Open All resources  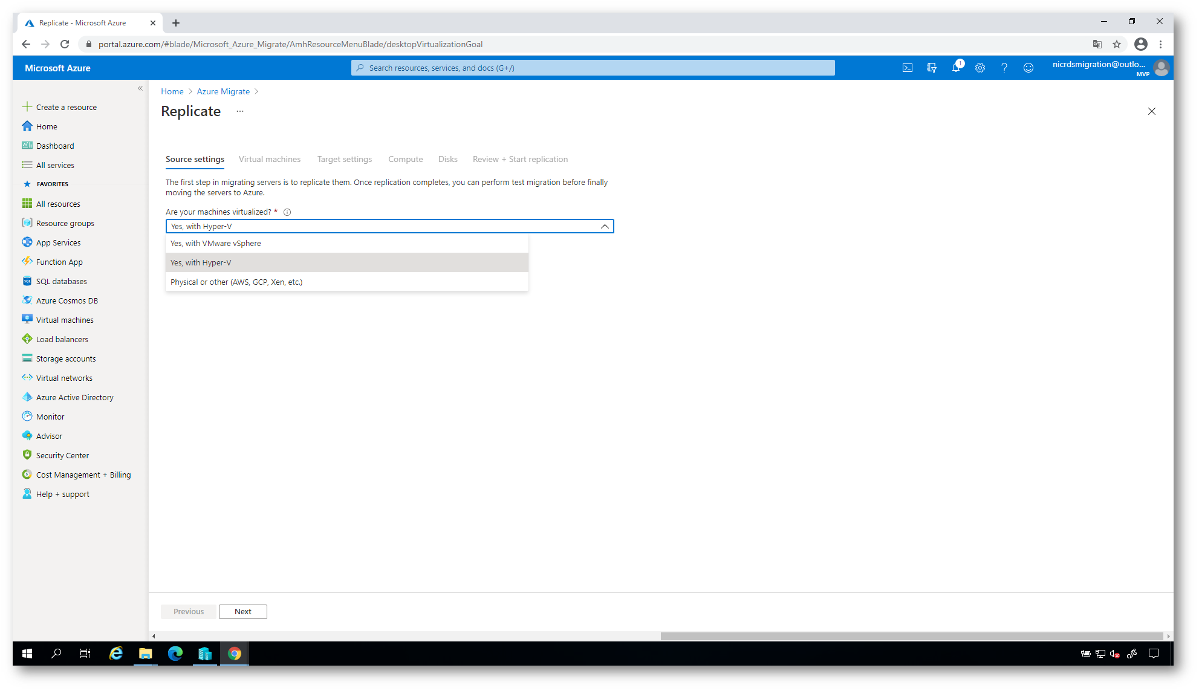click(x=51, y=204)
